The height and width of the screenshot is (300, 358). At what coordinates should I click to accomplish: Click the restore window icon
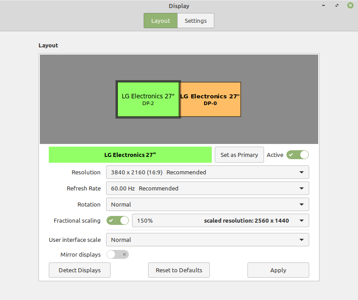pos(337,5)
